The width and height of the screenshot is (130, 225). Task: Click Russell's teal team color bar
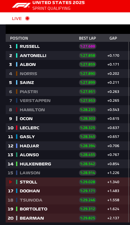tap(17, 46)
